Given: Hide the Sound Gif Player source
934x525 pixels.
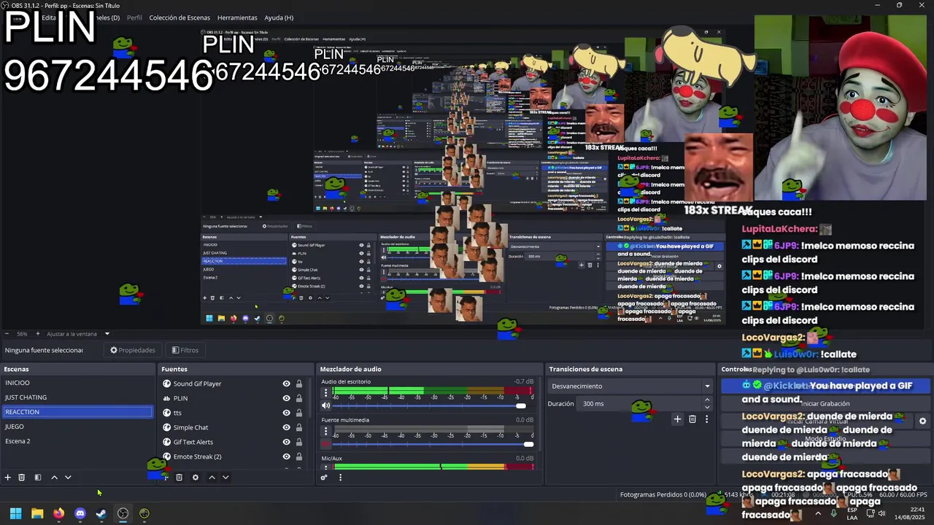Looking at the screenshot, I should click(286, 384).
